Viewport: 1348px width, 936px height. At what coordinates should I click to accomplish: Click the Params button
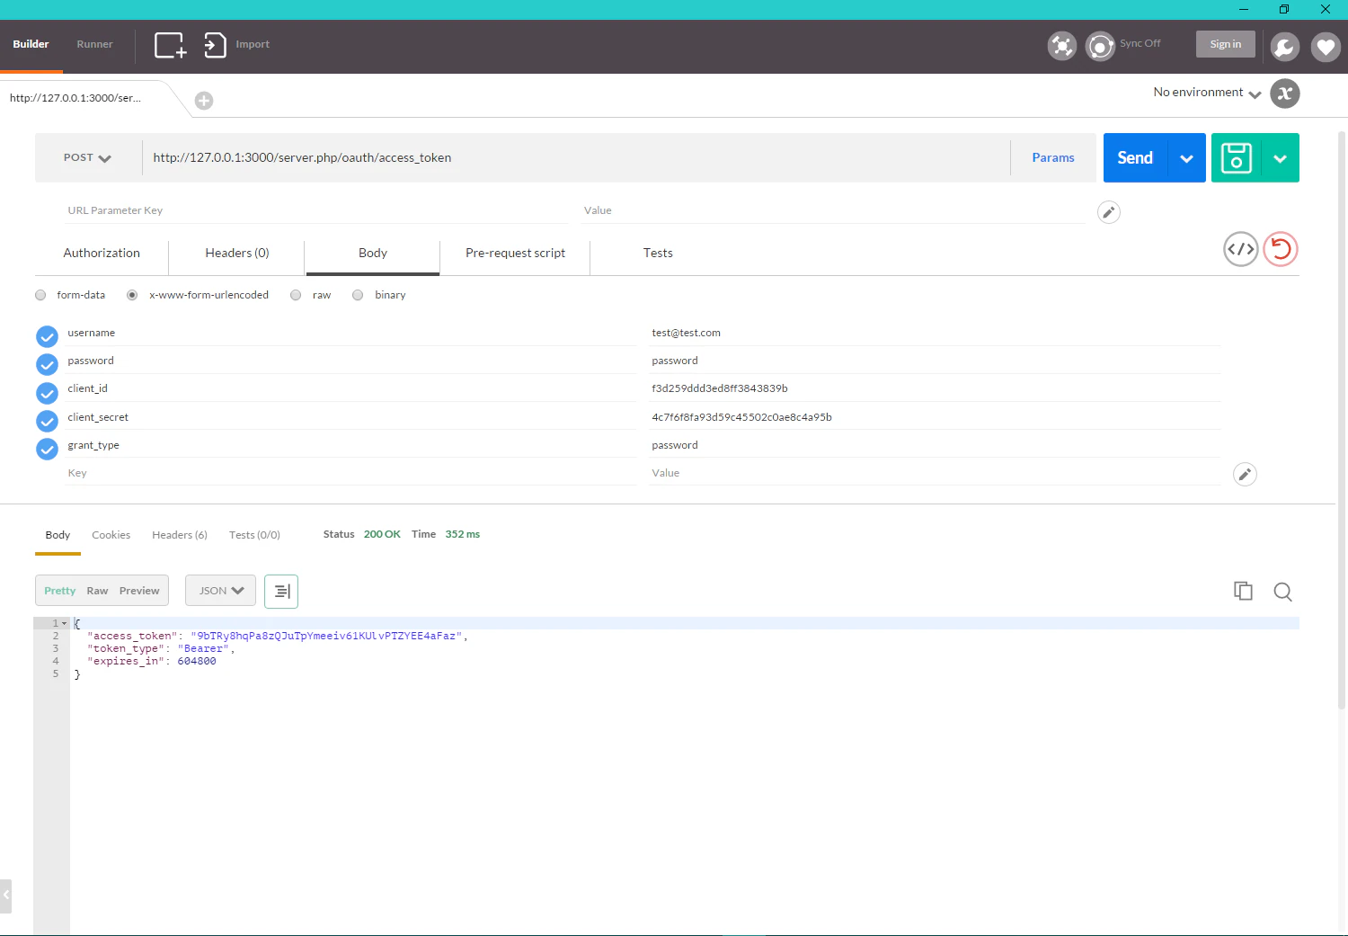point(1053,158)
